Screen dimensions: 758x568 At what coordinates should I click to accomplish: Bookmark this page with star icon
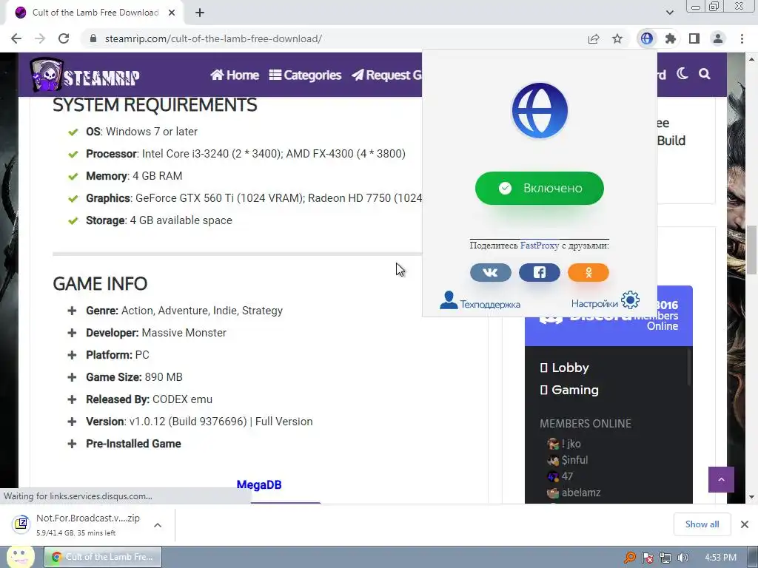pos(617,38)
